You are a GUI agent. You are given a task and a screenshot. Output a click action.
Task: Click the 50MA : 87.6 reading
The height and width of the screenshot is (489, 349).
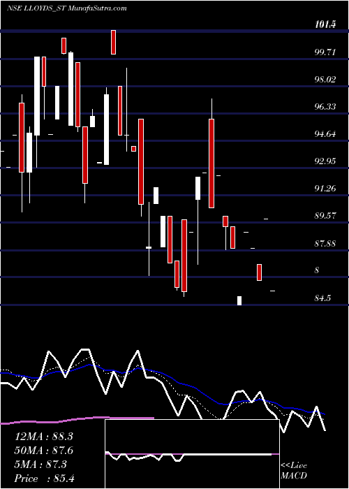pyautogui.click(x=43, y=451)
